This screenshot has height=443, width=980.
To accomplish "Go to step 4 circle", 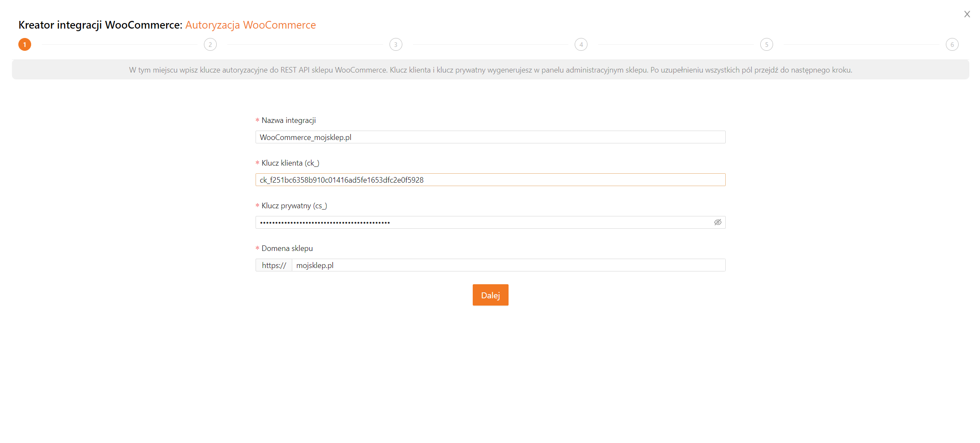I will click(x=581, y=44).
